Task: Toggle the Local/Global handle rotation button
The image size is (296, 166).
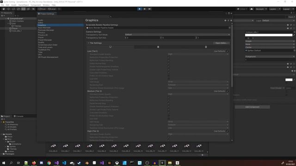Action: pyautogui.click(x=51, y=9)
